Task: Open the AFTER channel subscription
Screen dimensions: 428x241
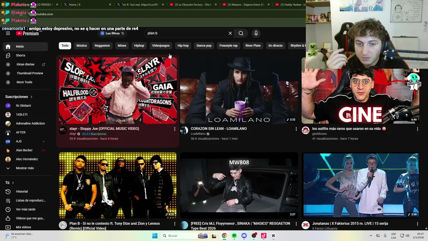Action: (x=25, y=132)
